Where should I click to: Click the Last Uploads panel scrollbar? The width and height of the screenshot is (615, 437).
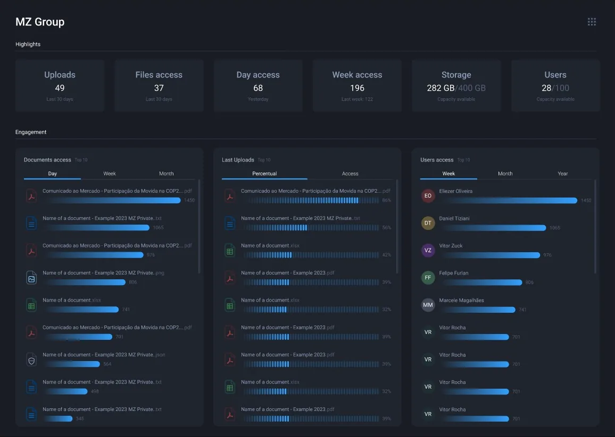[397, 226]
